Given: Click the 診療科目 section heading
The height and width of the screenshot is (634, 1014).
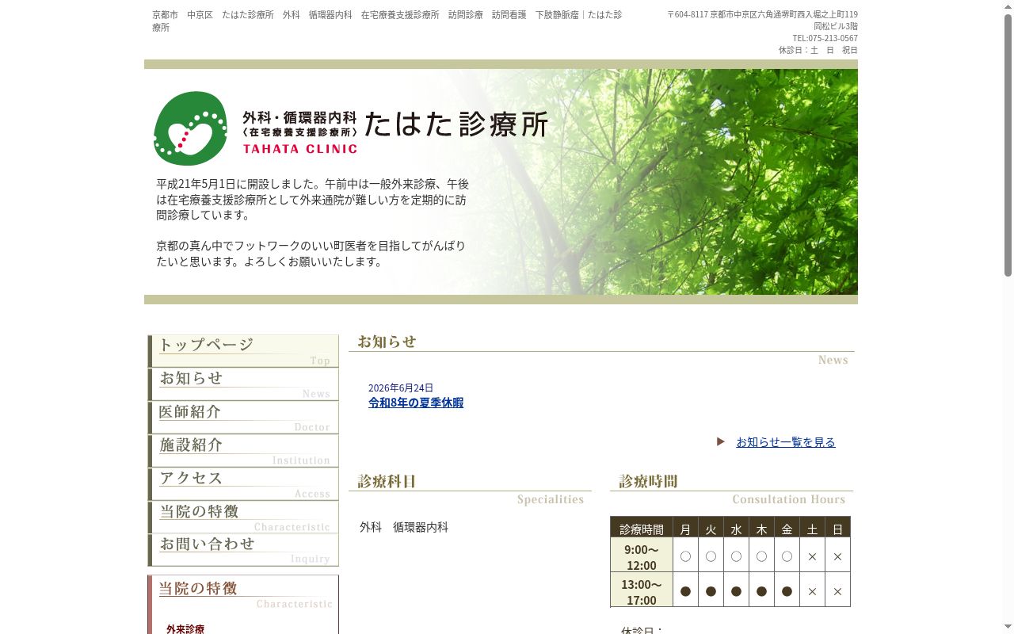Looking at the screenshot, I should click(470, 490).
